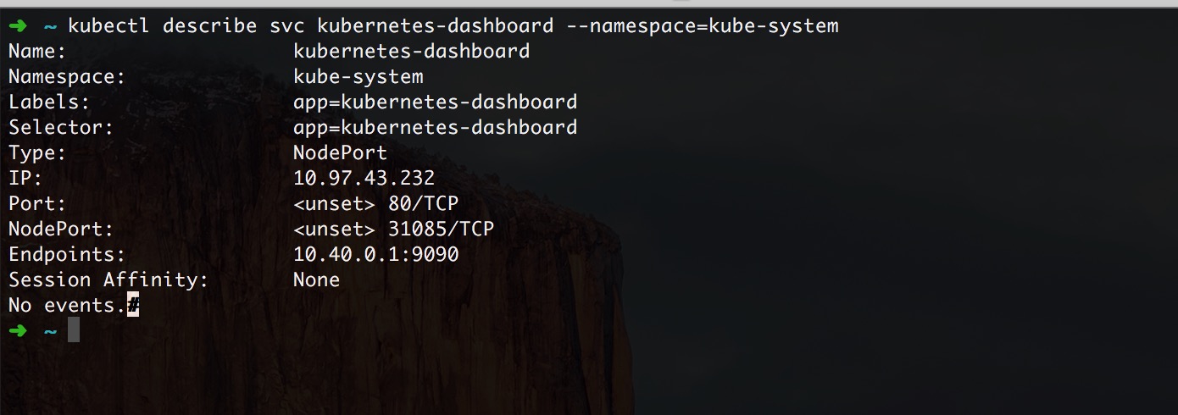Image resolution: width=1178 pixels, height=415 pixels.
Task: Click the Labels value app=kubernetes-dashboard
Action: tap(436, 102)
